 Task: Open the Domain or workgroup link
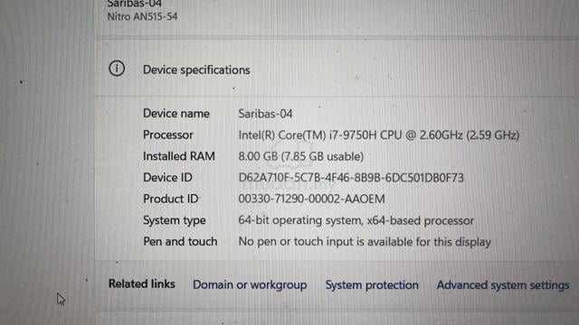[x=250, y=285]
